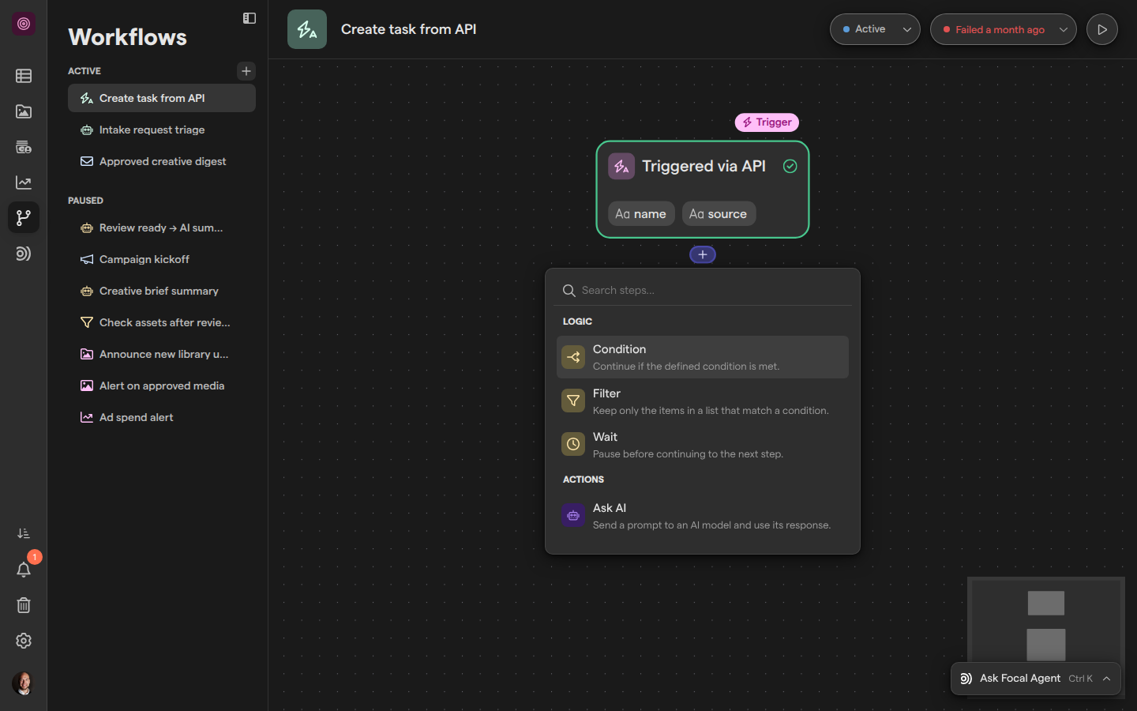1137x711 pixels.
Task: Select the Triggered via API node
Action: [x=703, y=189]
